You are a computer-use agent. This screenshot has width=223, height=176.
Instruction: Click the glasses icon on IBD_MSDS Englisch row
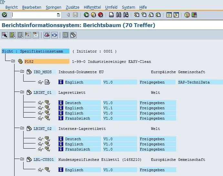pyautogui.click(x=41, y=82)
